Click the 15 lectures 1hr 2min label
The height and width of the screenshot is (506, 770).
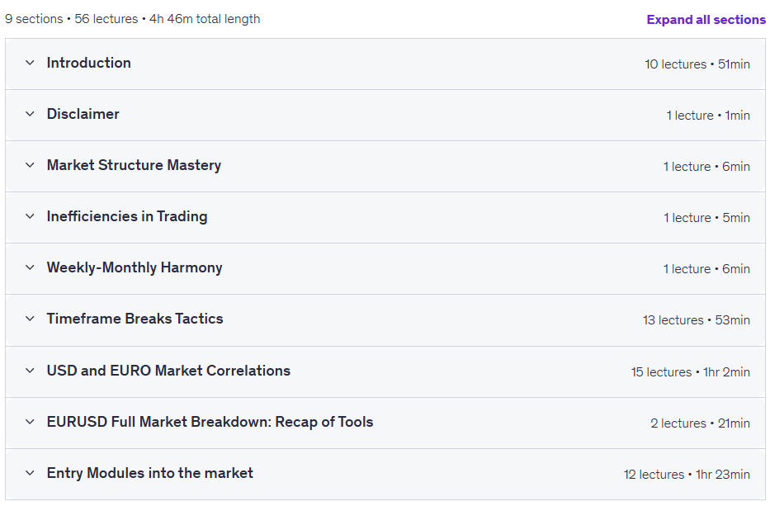tap(691, 372)
